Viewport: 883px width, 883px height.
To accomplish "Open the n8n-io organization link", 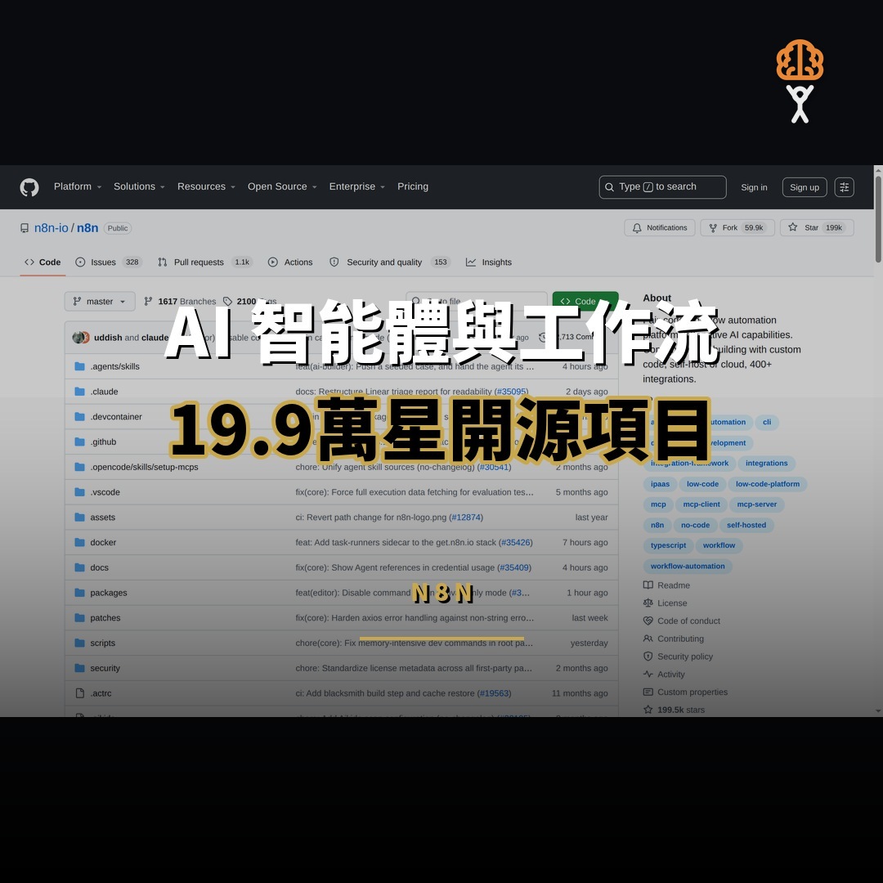I will [x=52, y=228].
